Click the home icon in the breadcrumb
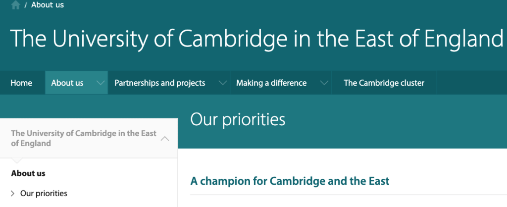 pyautogui.click(x=15, y=5)
